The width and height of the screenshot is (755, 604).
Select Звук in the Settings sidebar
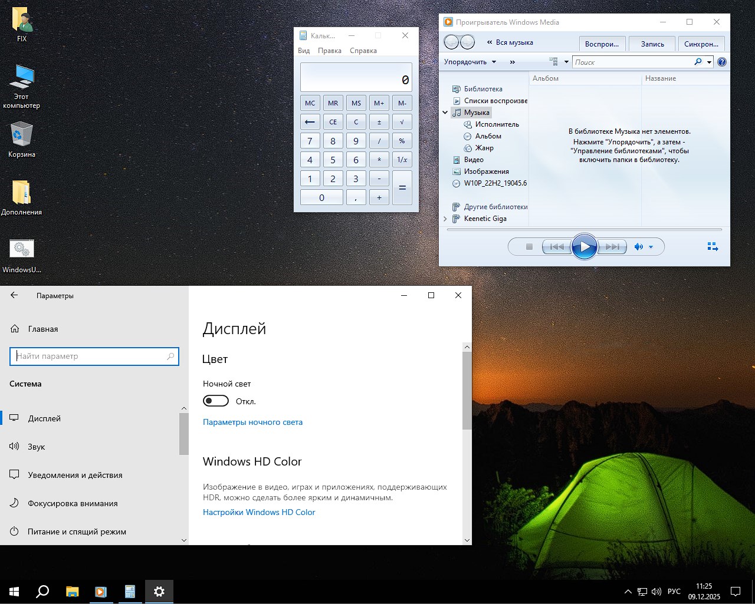pyautogui.click(x=37, y=447)
